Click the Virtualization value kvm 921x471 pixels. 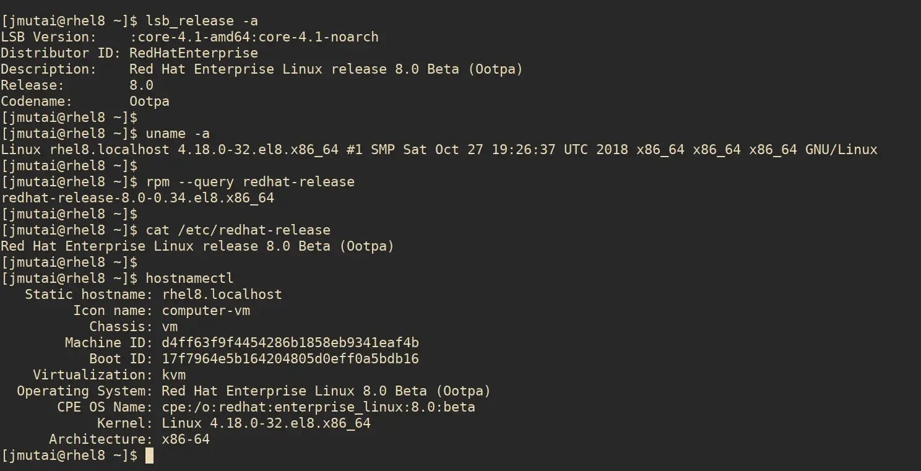[x=173, y=375]
